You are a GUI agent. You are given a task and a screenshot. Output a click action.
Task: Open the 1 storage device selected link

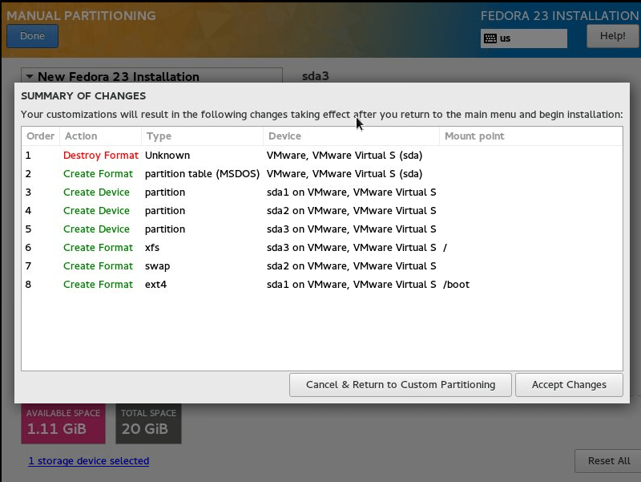click(x=89, y=460)
